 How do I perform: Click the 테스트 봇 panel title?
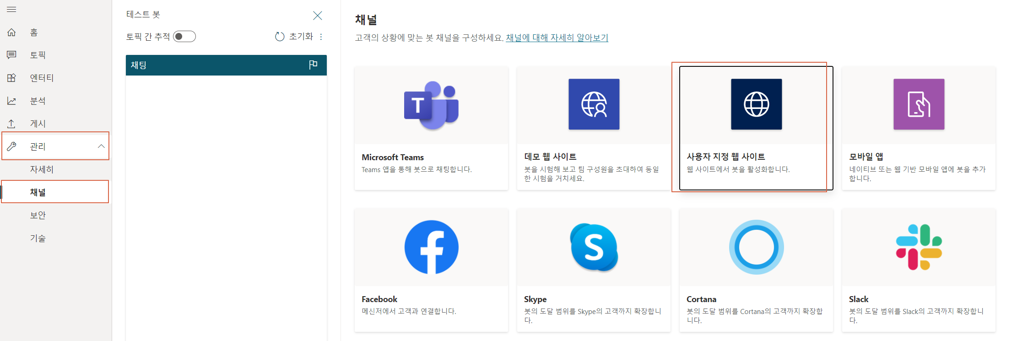143,15
